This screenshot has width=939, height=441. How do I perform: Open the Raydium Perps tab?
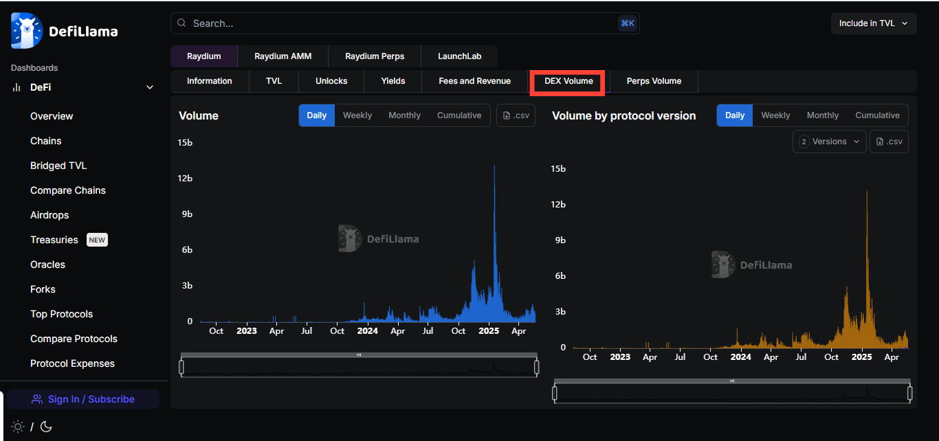(375, 56)
